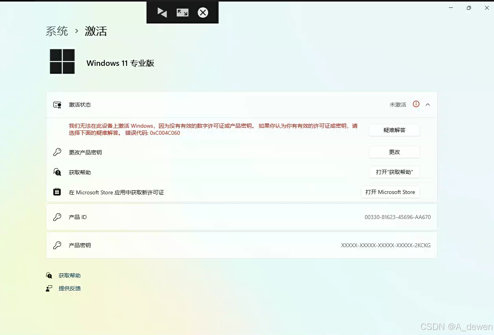Viewport: 494px width, 335px height.
Task: Click the red error info icon
Action: (x=416, y=104)
